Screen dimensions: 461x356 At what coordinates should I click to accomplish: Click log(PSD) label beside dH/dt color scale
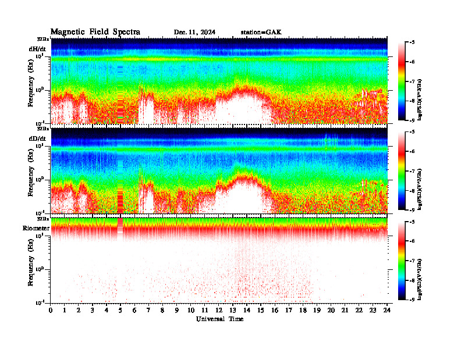tap(420, 99)
